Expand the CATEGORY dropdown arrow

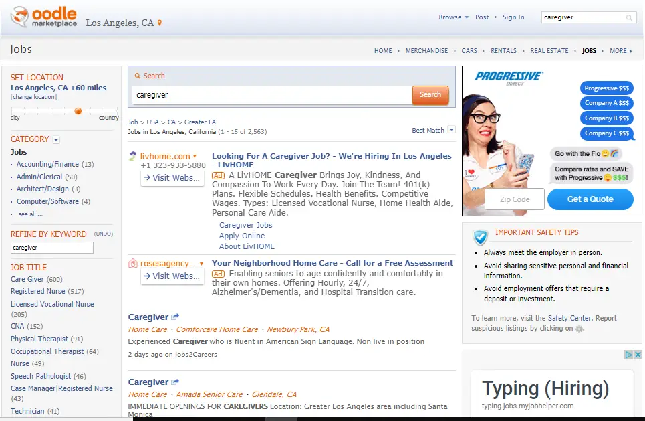coord(56,140)
